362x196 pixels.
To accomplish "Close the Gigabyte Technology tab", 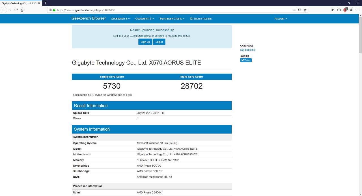I will [39, 3].
